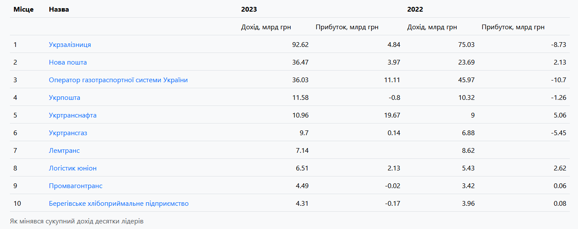This screenshot has height=229, width=578.
Task: Open the Укртранснафта company page
Action: (73, 115)
